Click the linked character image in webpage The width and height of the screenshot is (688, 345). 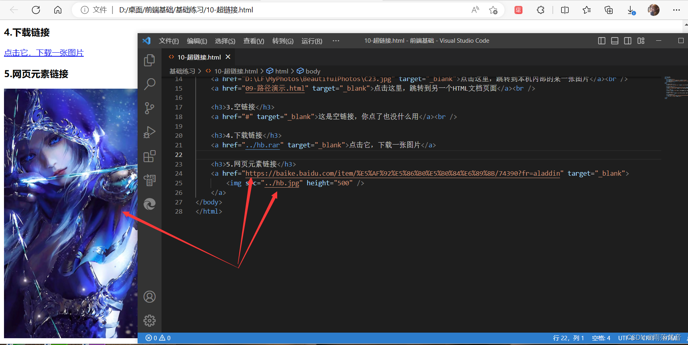pos(71,213)
